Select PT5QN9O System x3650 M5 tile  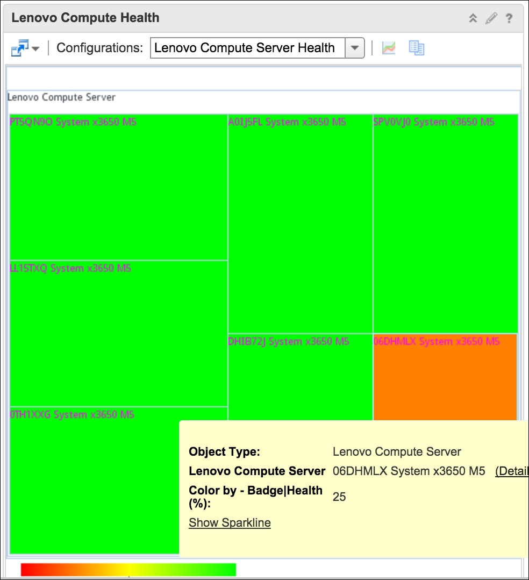pos(118,187)
